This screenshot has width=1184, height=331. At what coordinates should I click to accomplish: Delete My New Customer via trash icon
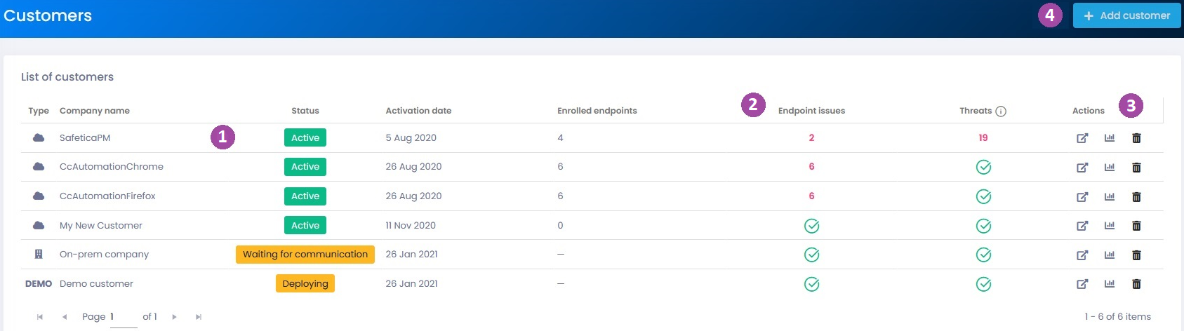point(1136,226)
